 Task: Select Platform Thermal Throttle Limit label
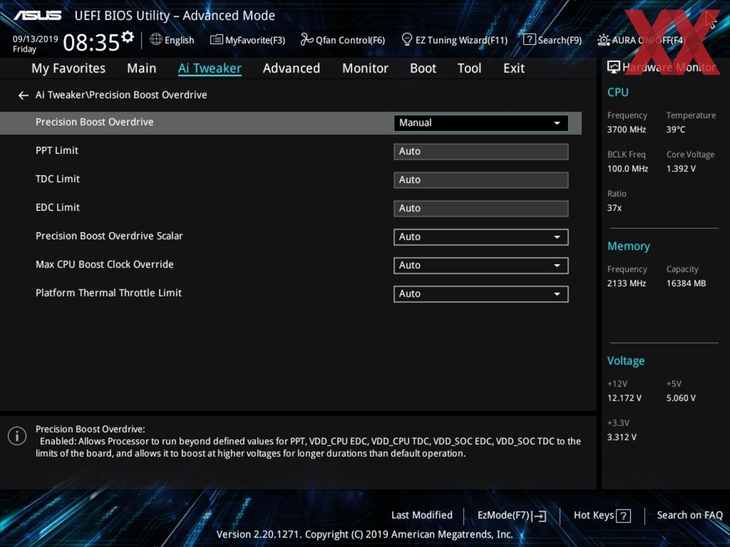tap(108, 293)
